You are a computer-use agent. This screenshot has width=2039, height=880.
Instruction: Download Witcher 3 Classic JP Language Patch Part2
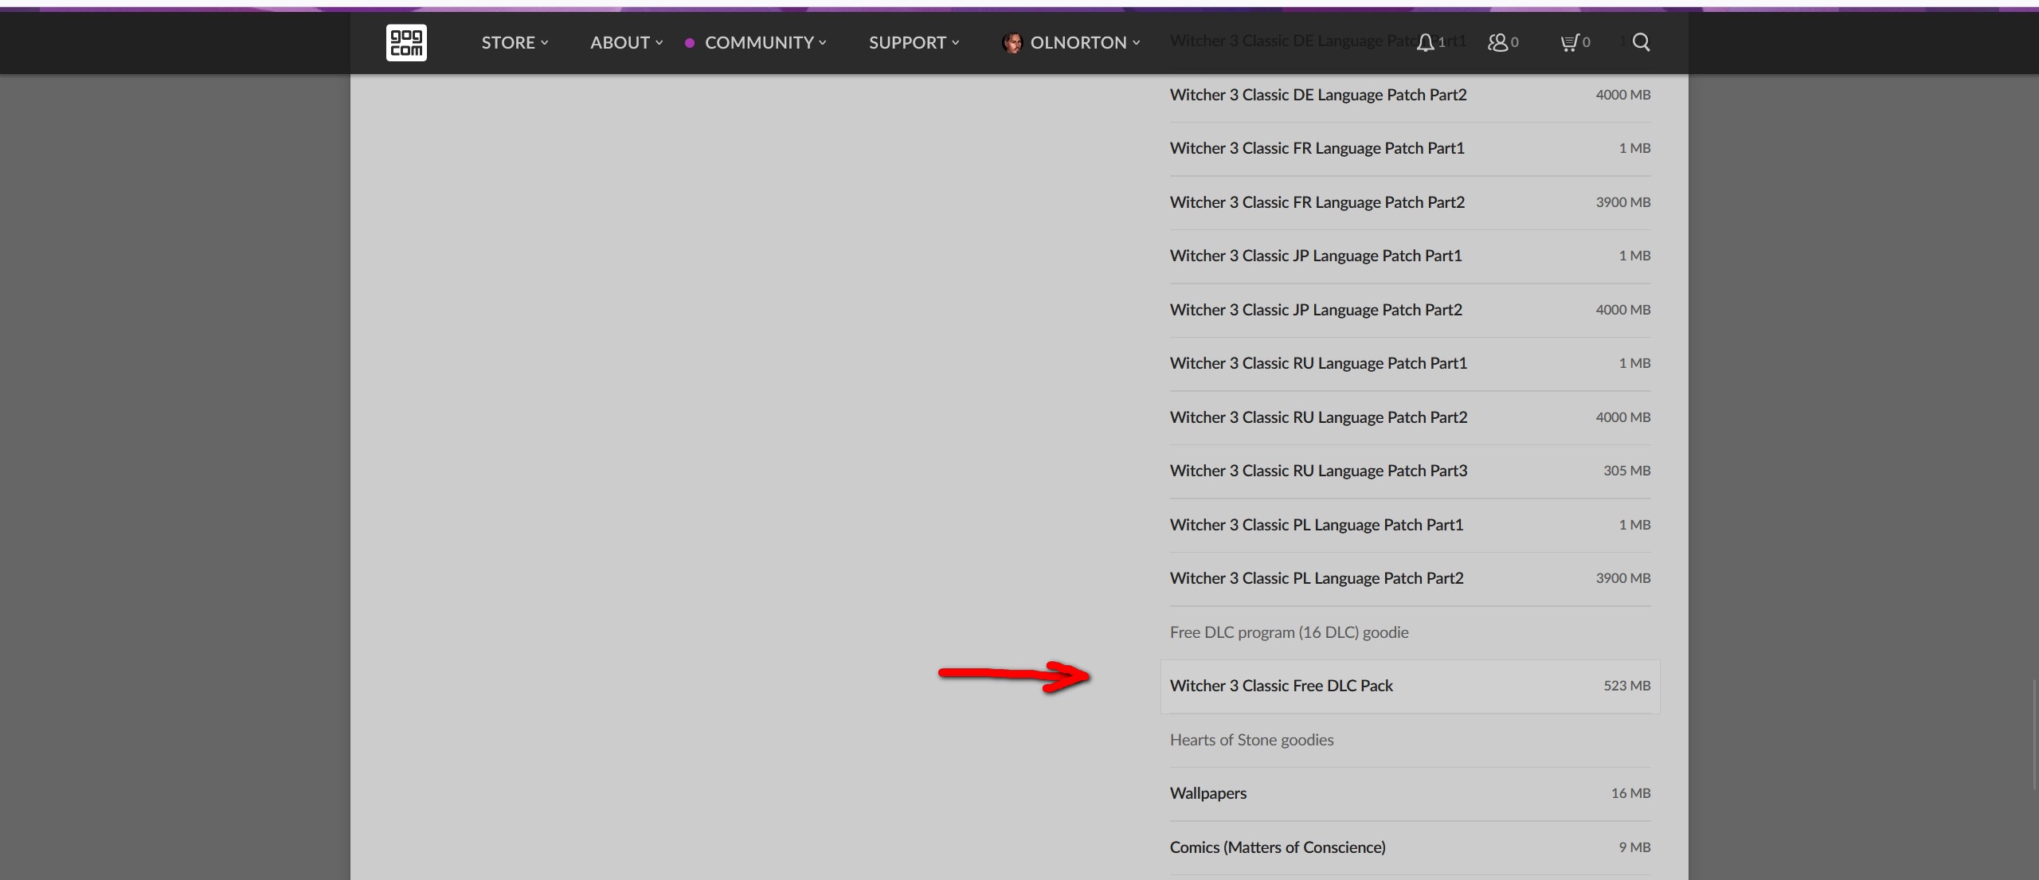pos(1410,311)
